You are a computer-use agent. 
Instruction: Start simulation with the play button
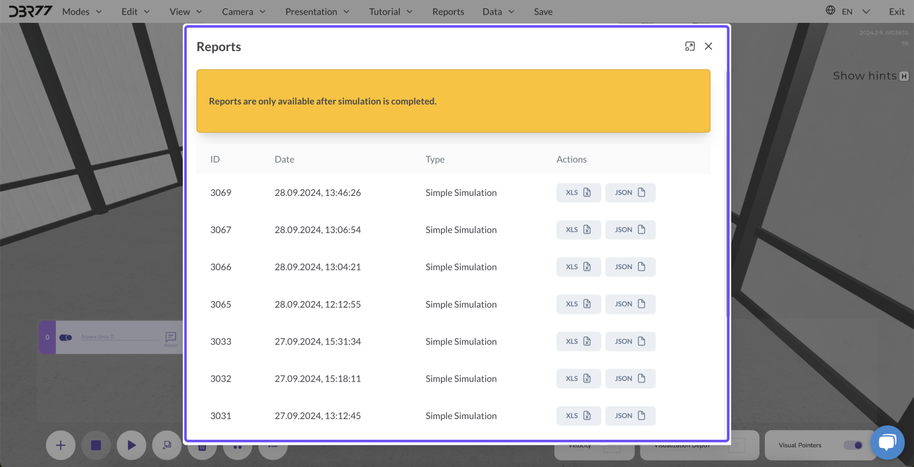[x=132, y=445]
